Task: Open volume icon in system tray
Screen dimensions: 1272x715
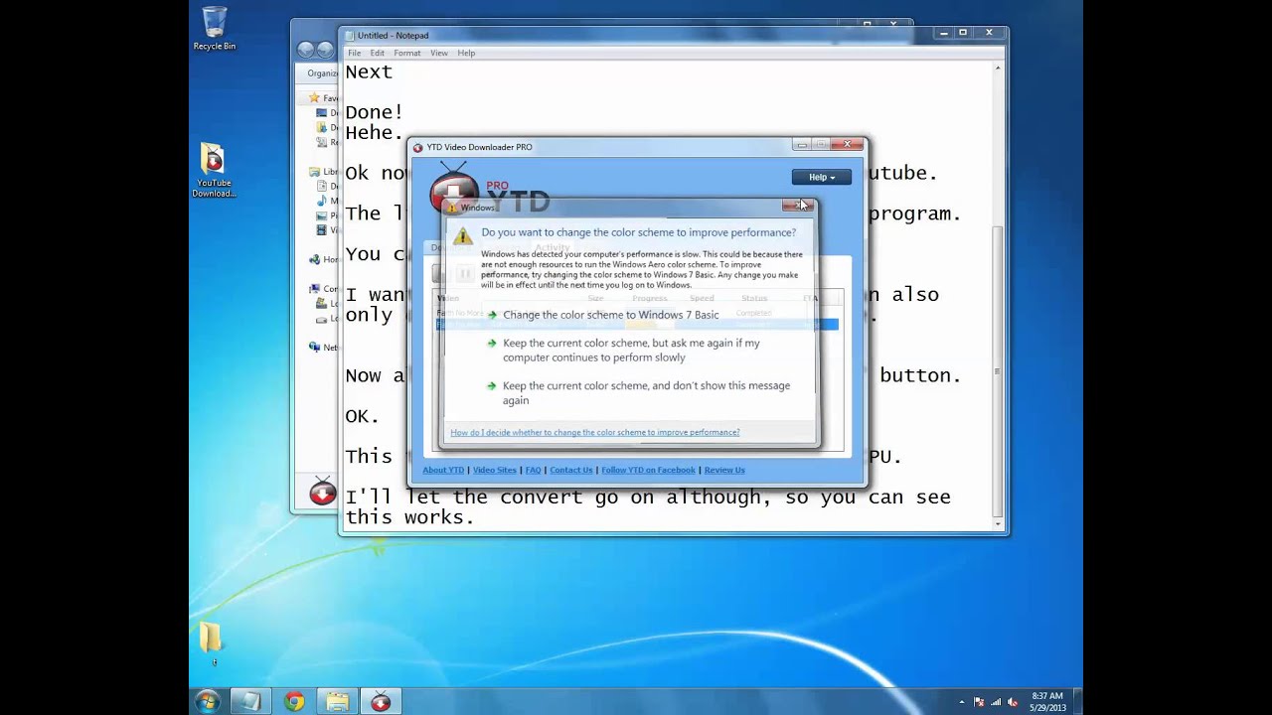Action: point(1014,702)
